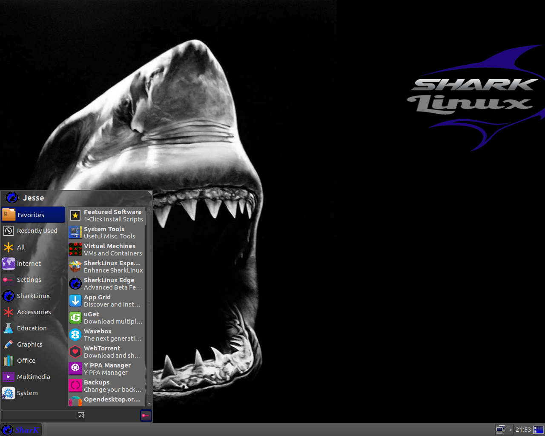Launch System Tools from the menu
This screenshot has width=545, height=436.
click(106, 232)
